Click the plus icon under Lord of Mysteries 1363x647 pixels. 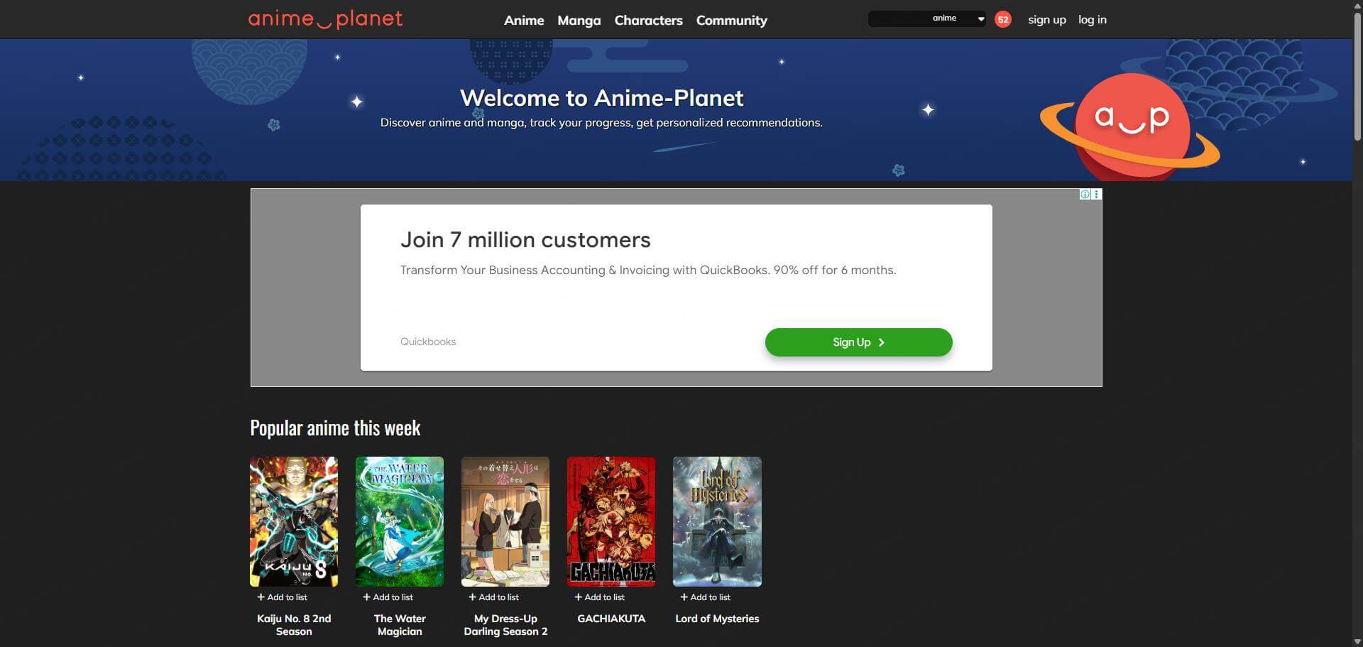point(684,597)
